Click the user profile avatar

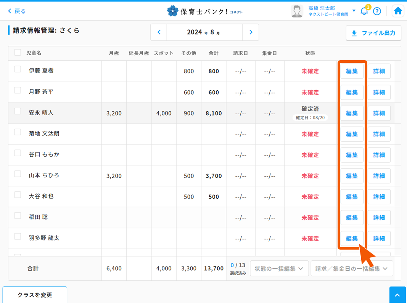297,11
